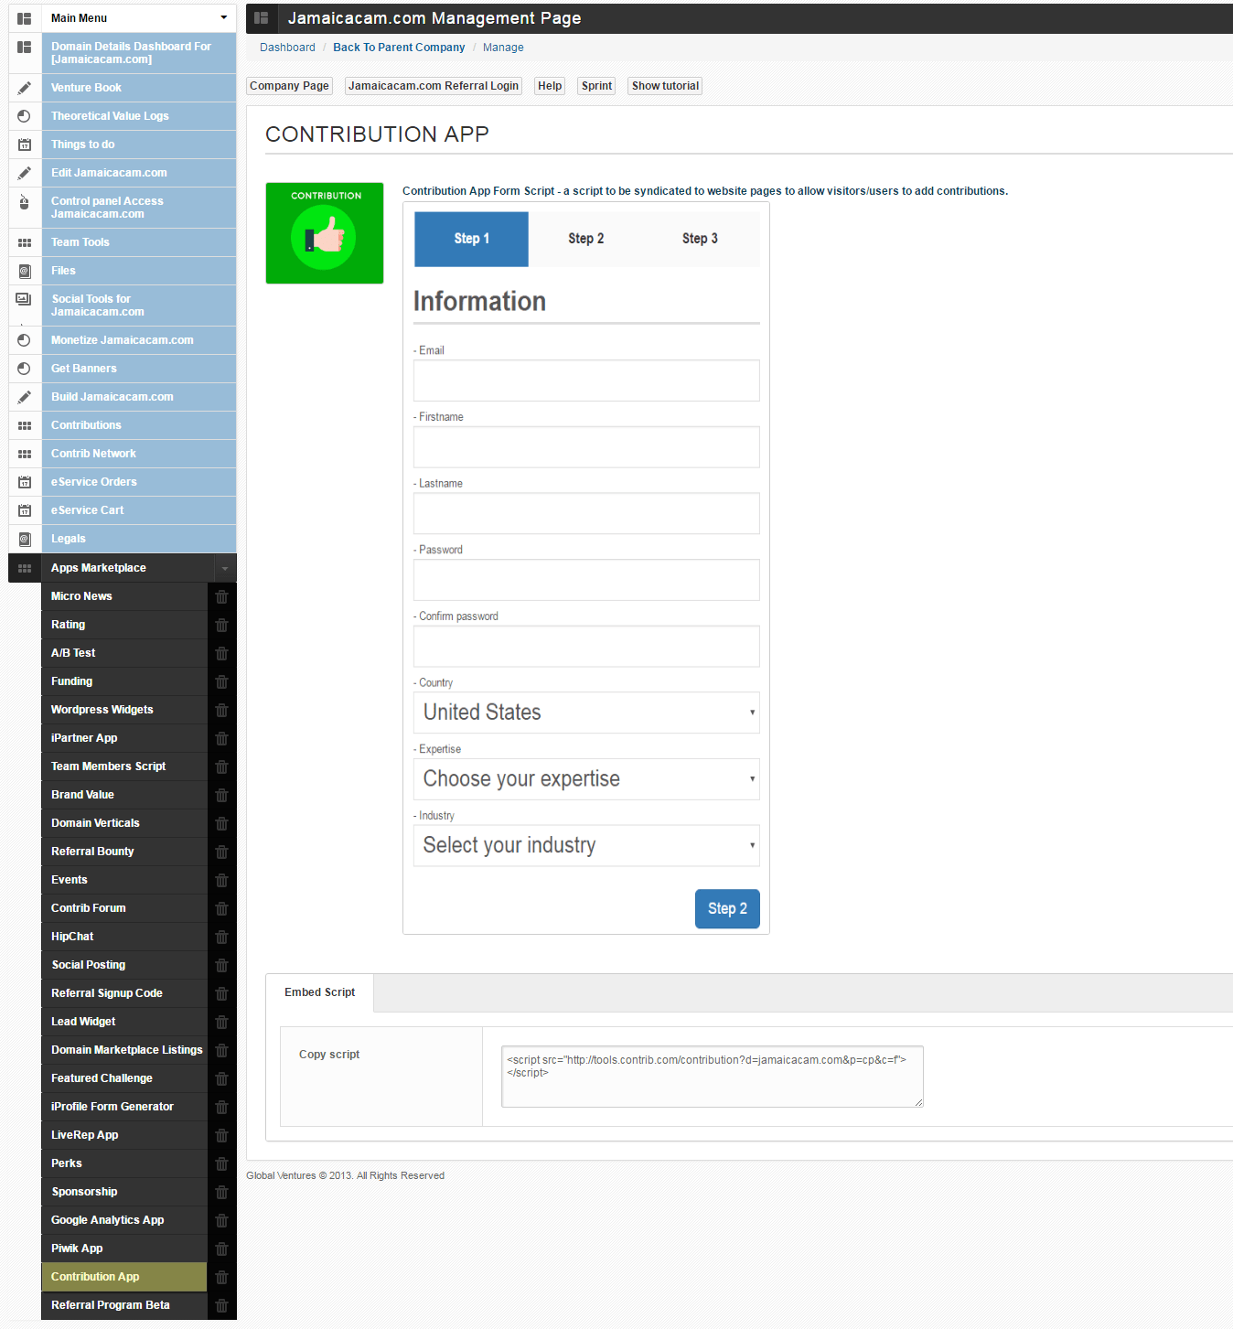
Task: Switch to the Step 3 tab
Action: pyautogui.click(x=700, y=239)
